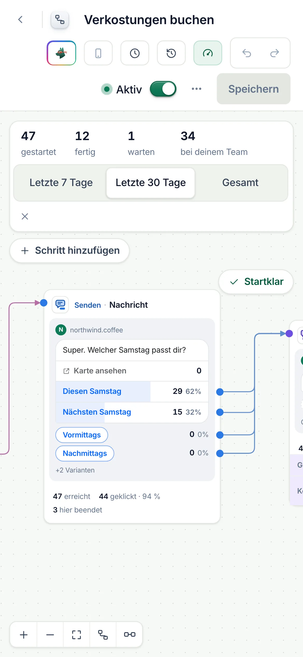
Task: Undo the last change
Action: (x=247, y=53)
